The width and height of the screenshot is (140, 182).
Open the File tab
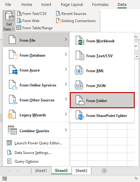[x=8, y=5]
